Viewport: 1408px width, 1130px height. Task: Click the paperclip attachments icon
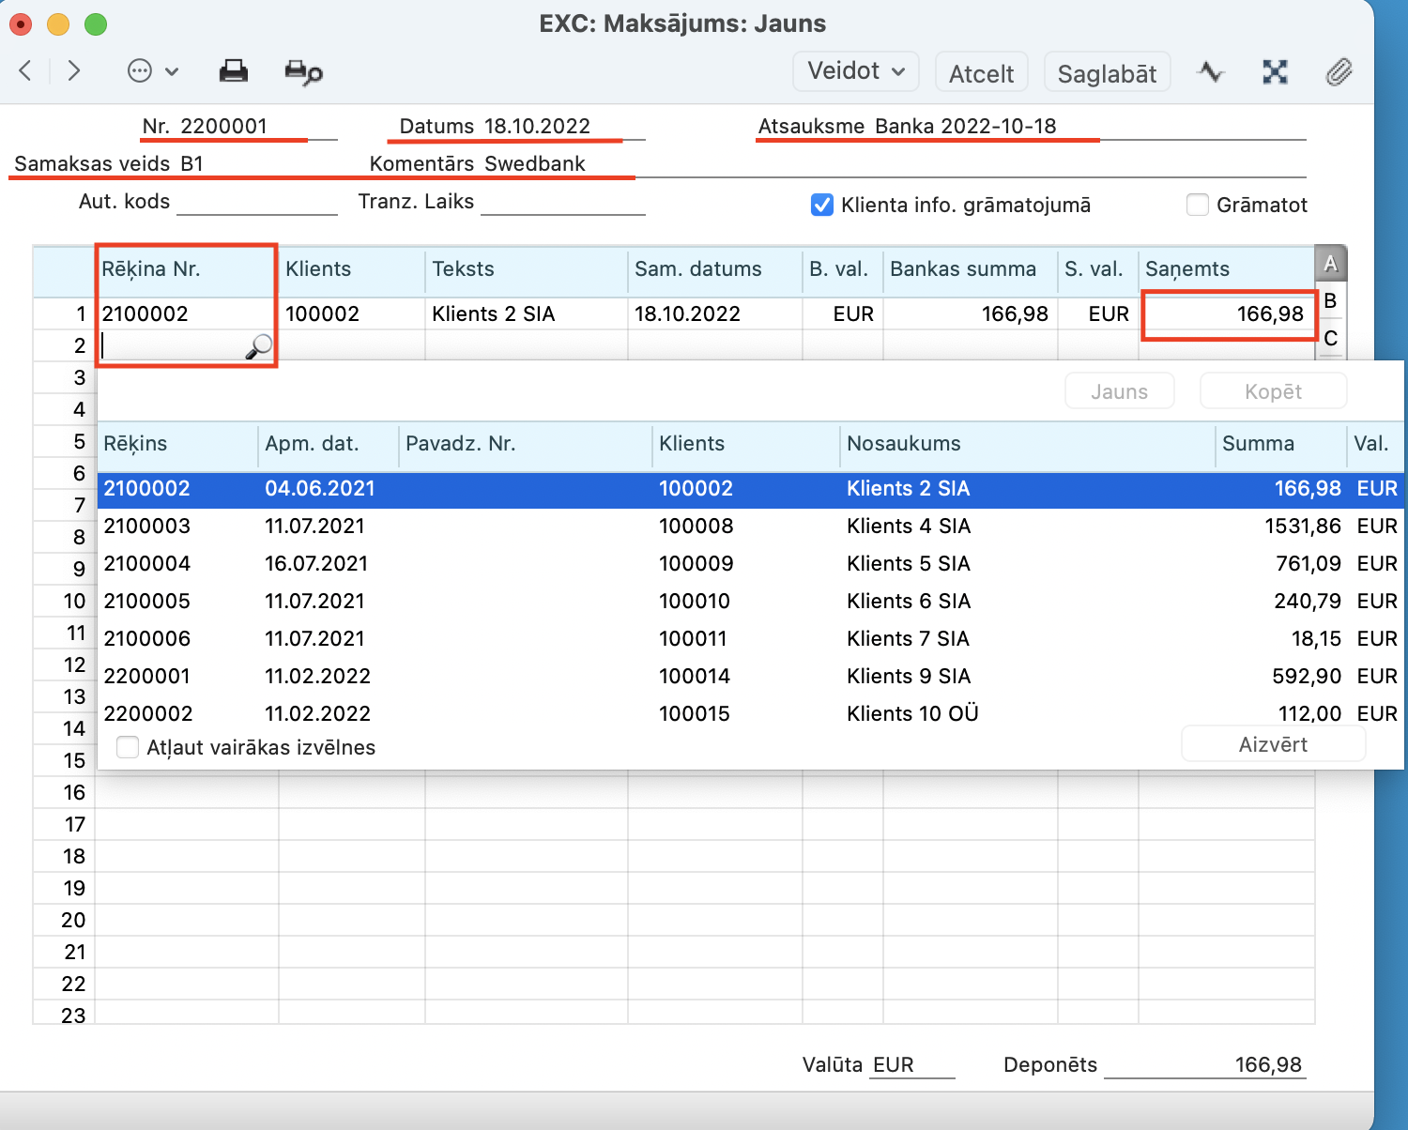tap(1339, 72)
